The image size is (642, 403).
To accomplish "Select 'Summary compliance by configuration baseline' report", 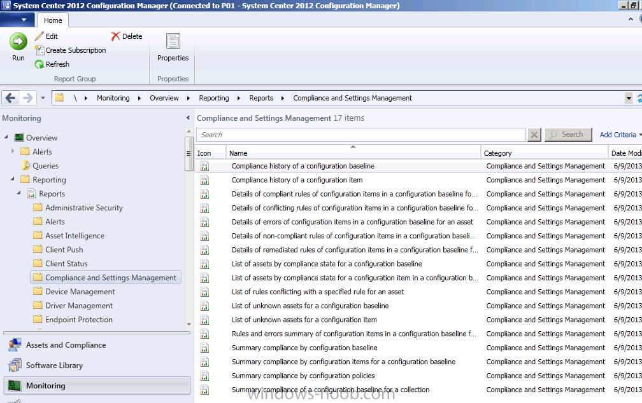I will 304,348.
